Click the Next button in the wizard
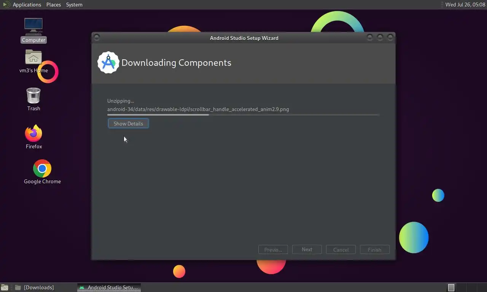The width and height of the screenshot is (487, 292). pyautogui.click(x=307, y=250)
